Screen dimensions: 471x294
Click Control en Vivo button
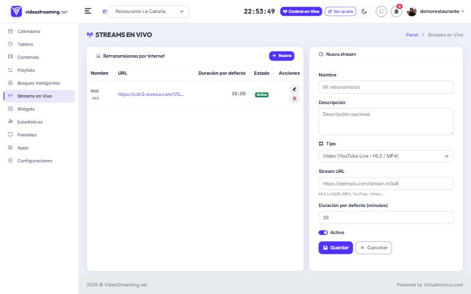coord(301,11)
